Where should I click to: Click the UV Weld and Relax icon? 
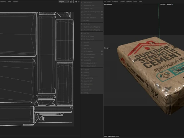(82, 18)
